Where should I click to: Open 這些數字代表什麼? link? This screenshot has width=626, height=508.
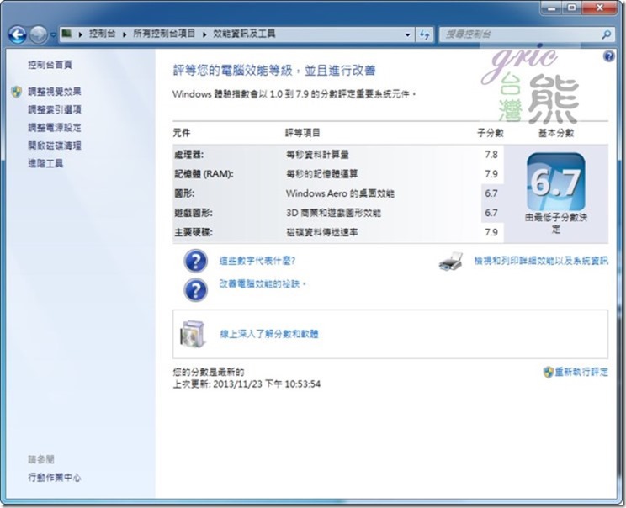257,261
